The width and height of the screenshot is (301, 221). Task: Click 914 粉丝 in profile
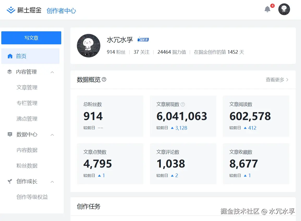point(116,52)
